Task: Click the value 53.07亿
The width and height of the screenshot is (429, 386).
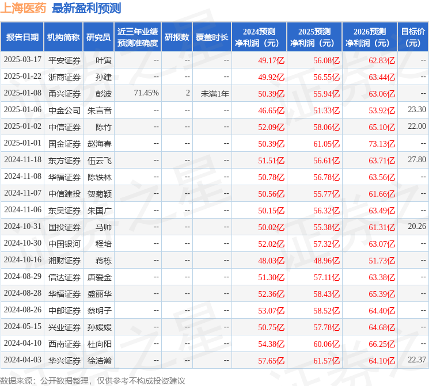Action: 271,311
